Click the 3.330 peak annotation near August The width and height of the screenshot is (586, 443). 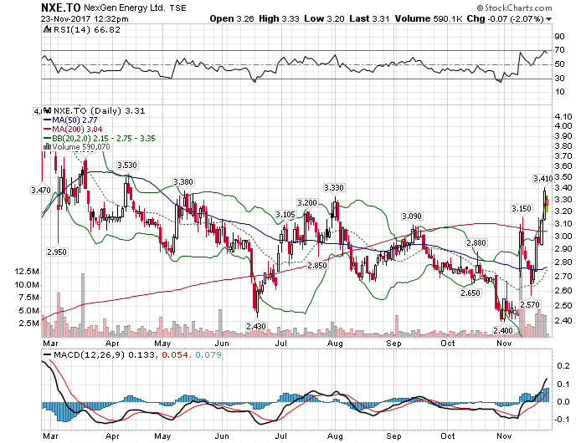coord(335,188)
